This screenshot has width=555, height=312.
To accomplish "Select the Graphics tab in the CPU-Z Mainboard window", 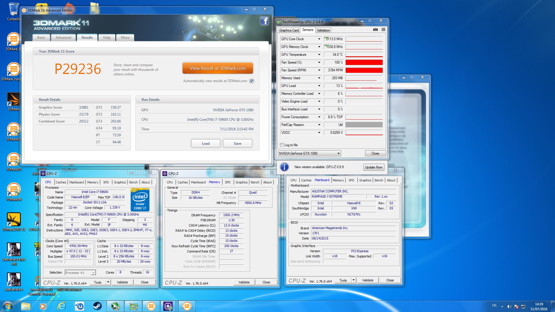I will click(365, 180).
